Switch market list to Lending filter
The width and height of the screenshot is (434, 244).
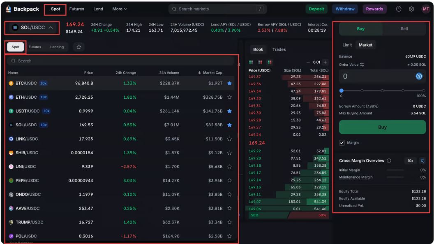[57, 47]
